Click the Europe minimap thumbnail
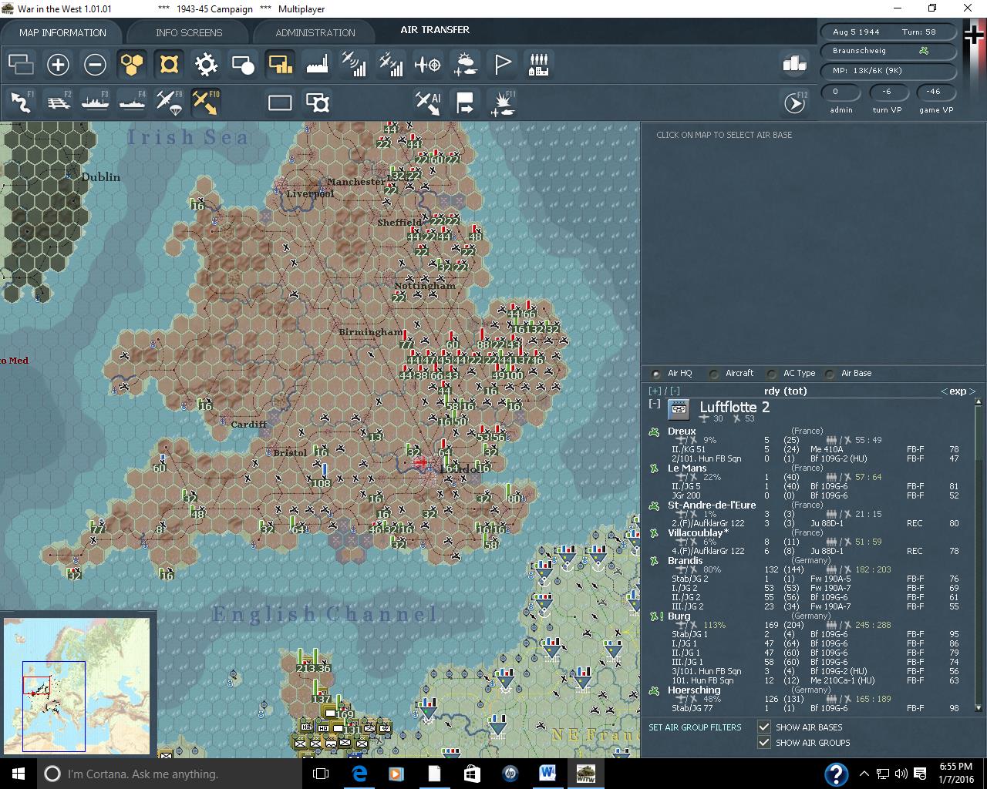This screenshot has width=987, height=789. point(76,685)
